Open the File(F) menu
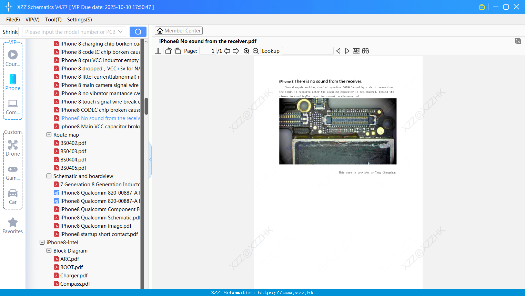 [x=13, y=20]
